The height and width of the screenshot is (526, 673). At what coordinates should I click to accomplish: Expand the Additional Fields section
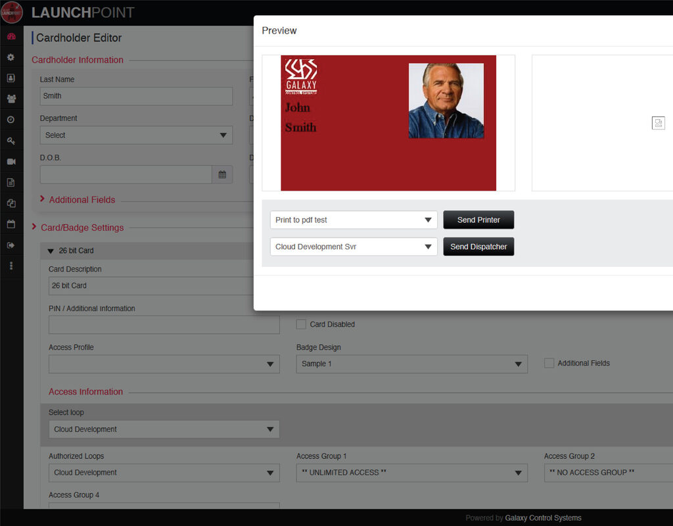point(81,200)
